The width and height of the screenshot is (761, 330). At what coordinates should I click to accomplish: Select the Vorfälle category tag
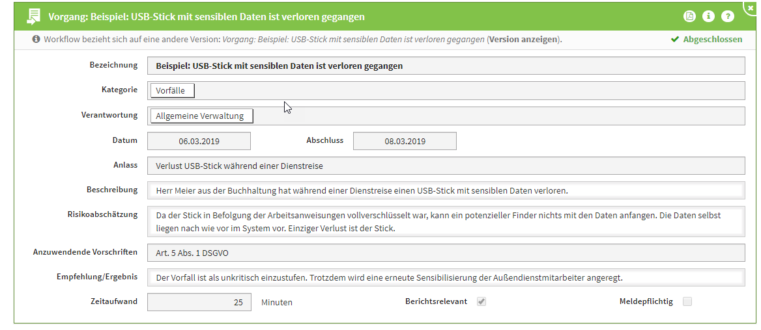(x=172, y=91)
